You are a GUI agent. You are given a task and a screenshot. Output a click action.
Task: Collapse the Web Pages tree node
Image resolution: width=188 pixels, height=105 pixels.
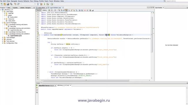point(3,12)
